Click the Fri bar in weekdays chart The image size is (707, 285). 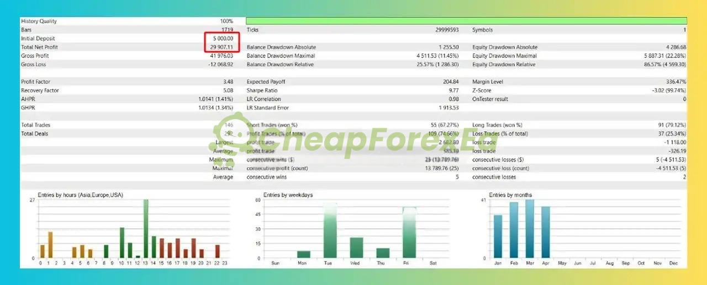(x=409, y=233)
